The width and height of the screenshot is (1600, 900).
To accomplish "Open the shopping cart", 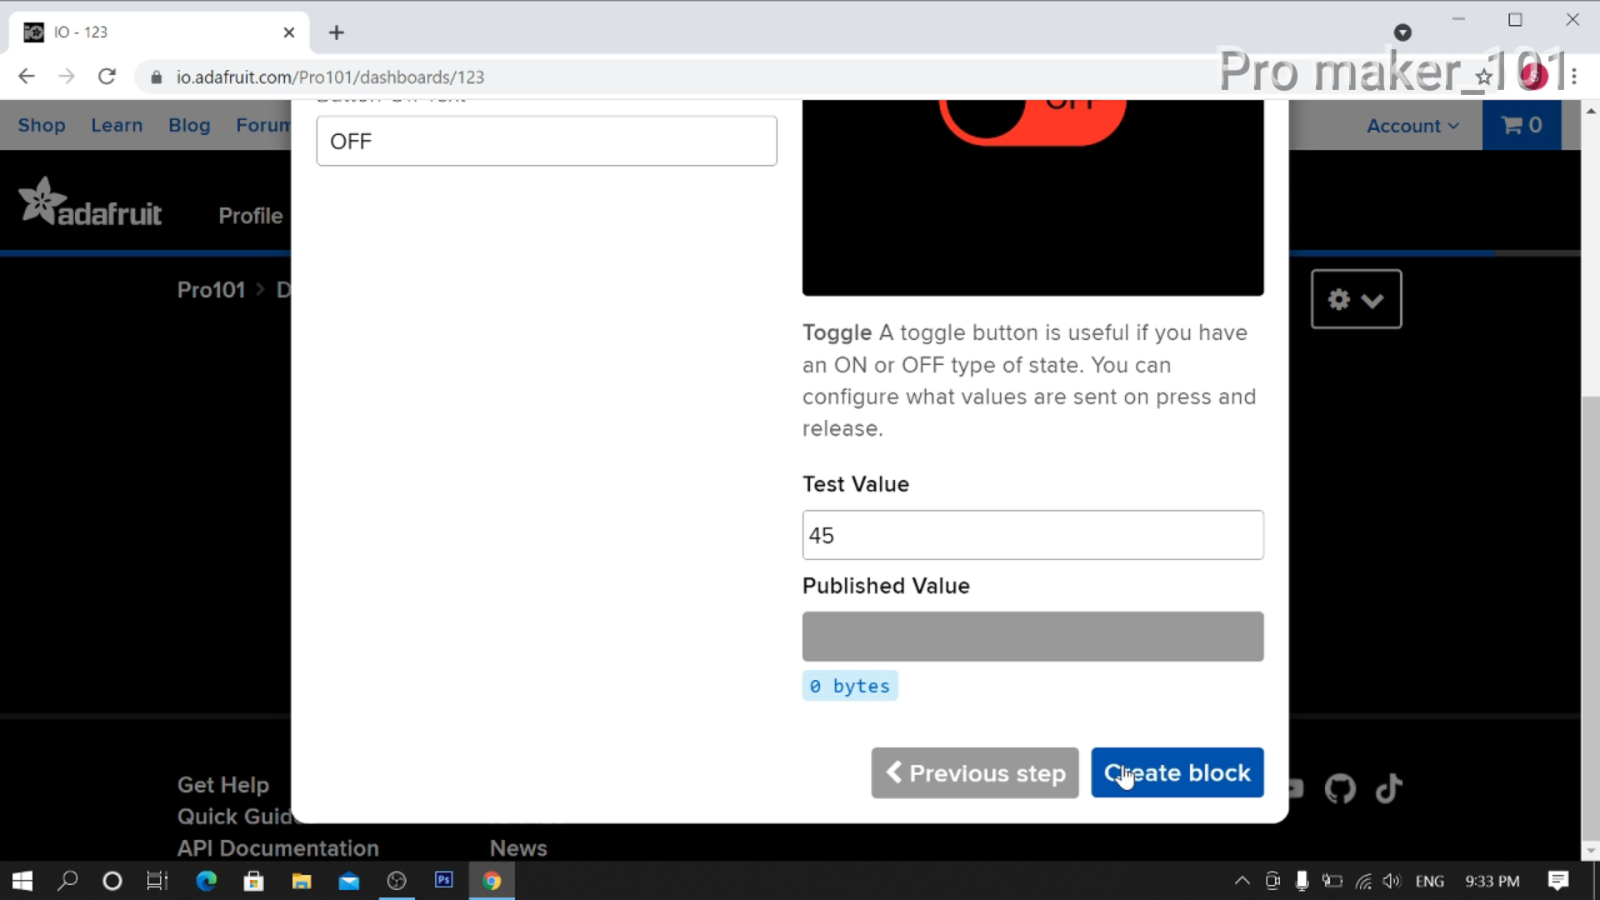I will click(1521, 125).
